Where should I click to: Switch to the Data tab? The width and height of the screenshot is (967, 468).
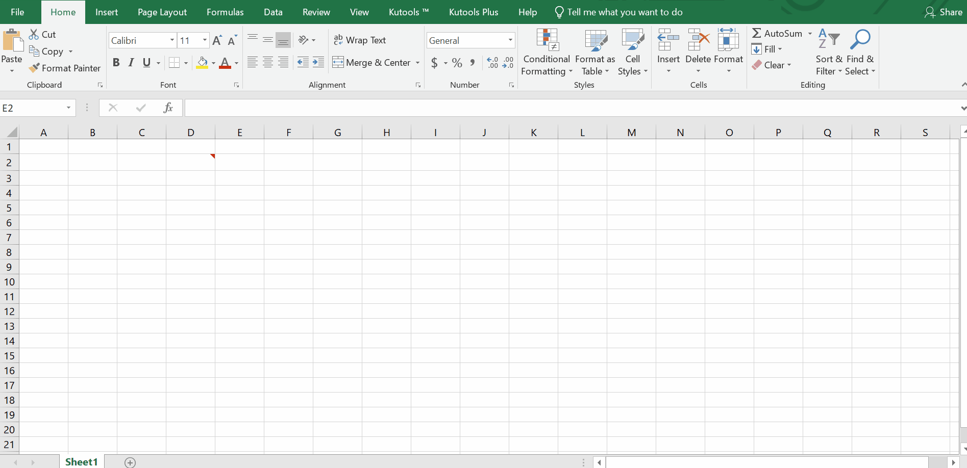[x=273, y=12]
